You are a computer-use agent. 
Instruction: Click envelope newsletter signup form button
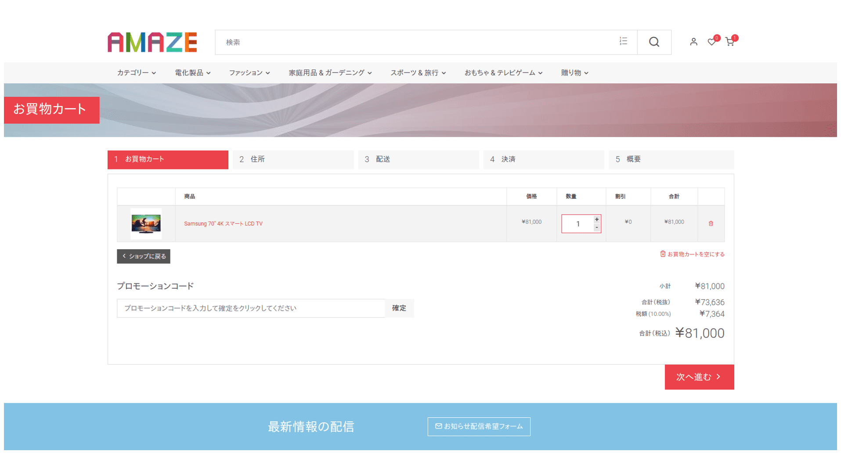point(479,426)
